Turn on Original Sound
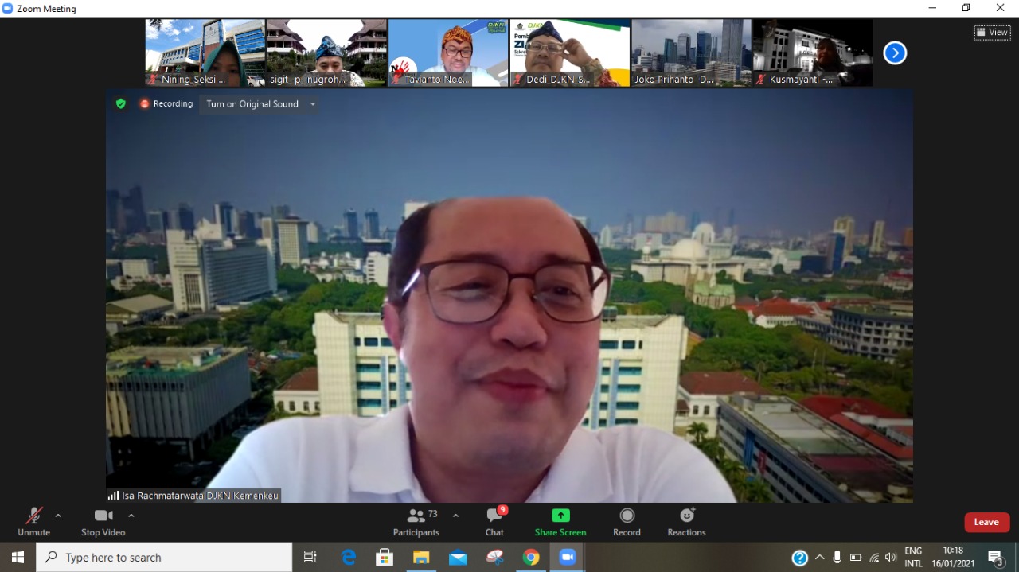This screenshot has height=572, width=1019. point(252,104)
